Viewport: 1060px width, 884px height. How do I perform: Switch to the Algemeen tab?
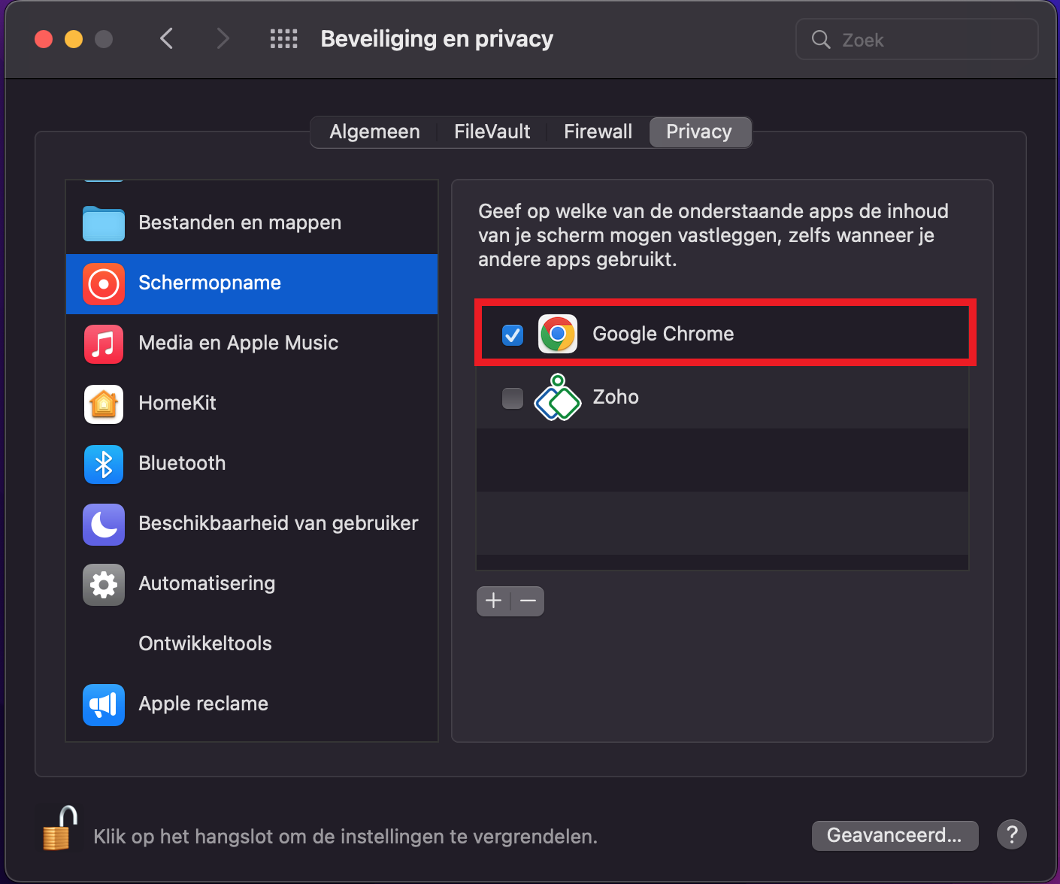(374, 132)
